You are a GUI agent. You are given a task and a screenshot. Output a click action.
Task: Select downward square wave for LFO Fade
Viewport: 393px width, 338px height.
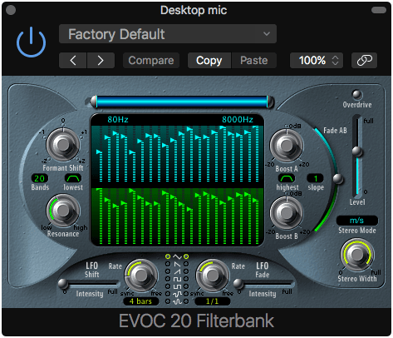(x=186, y=286)
